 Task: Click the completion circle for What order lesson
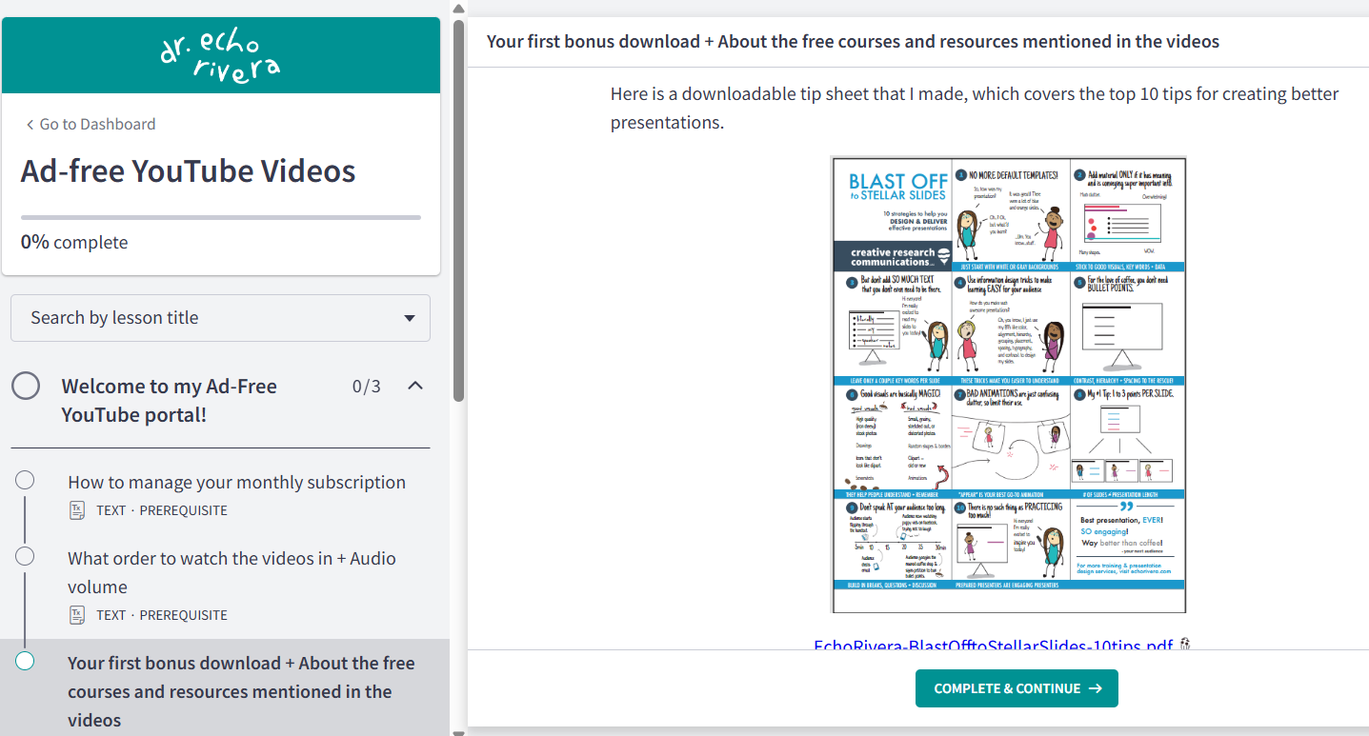tap(25, 556)
